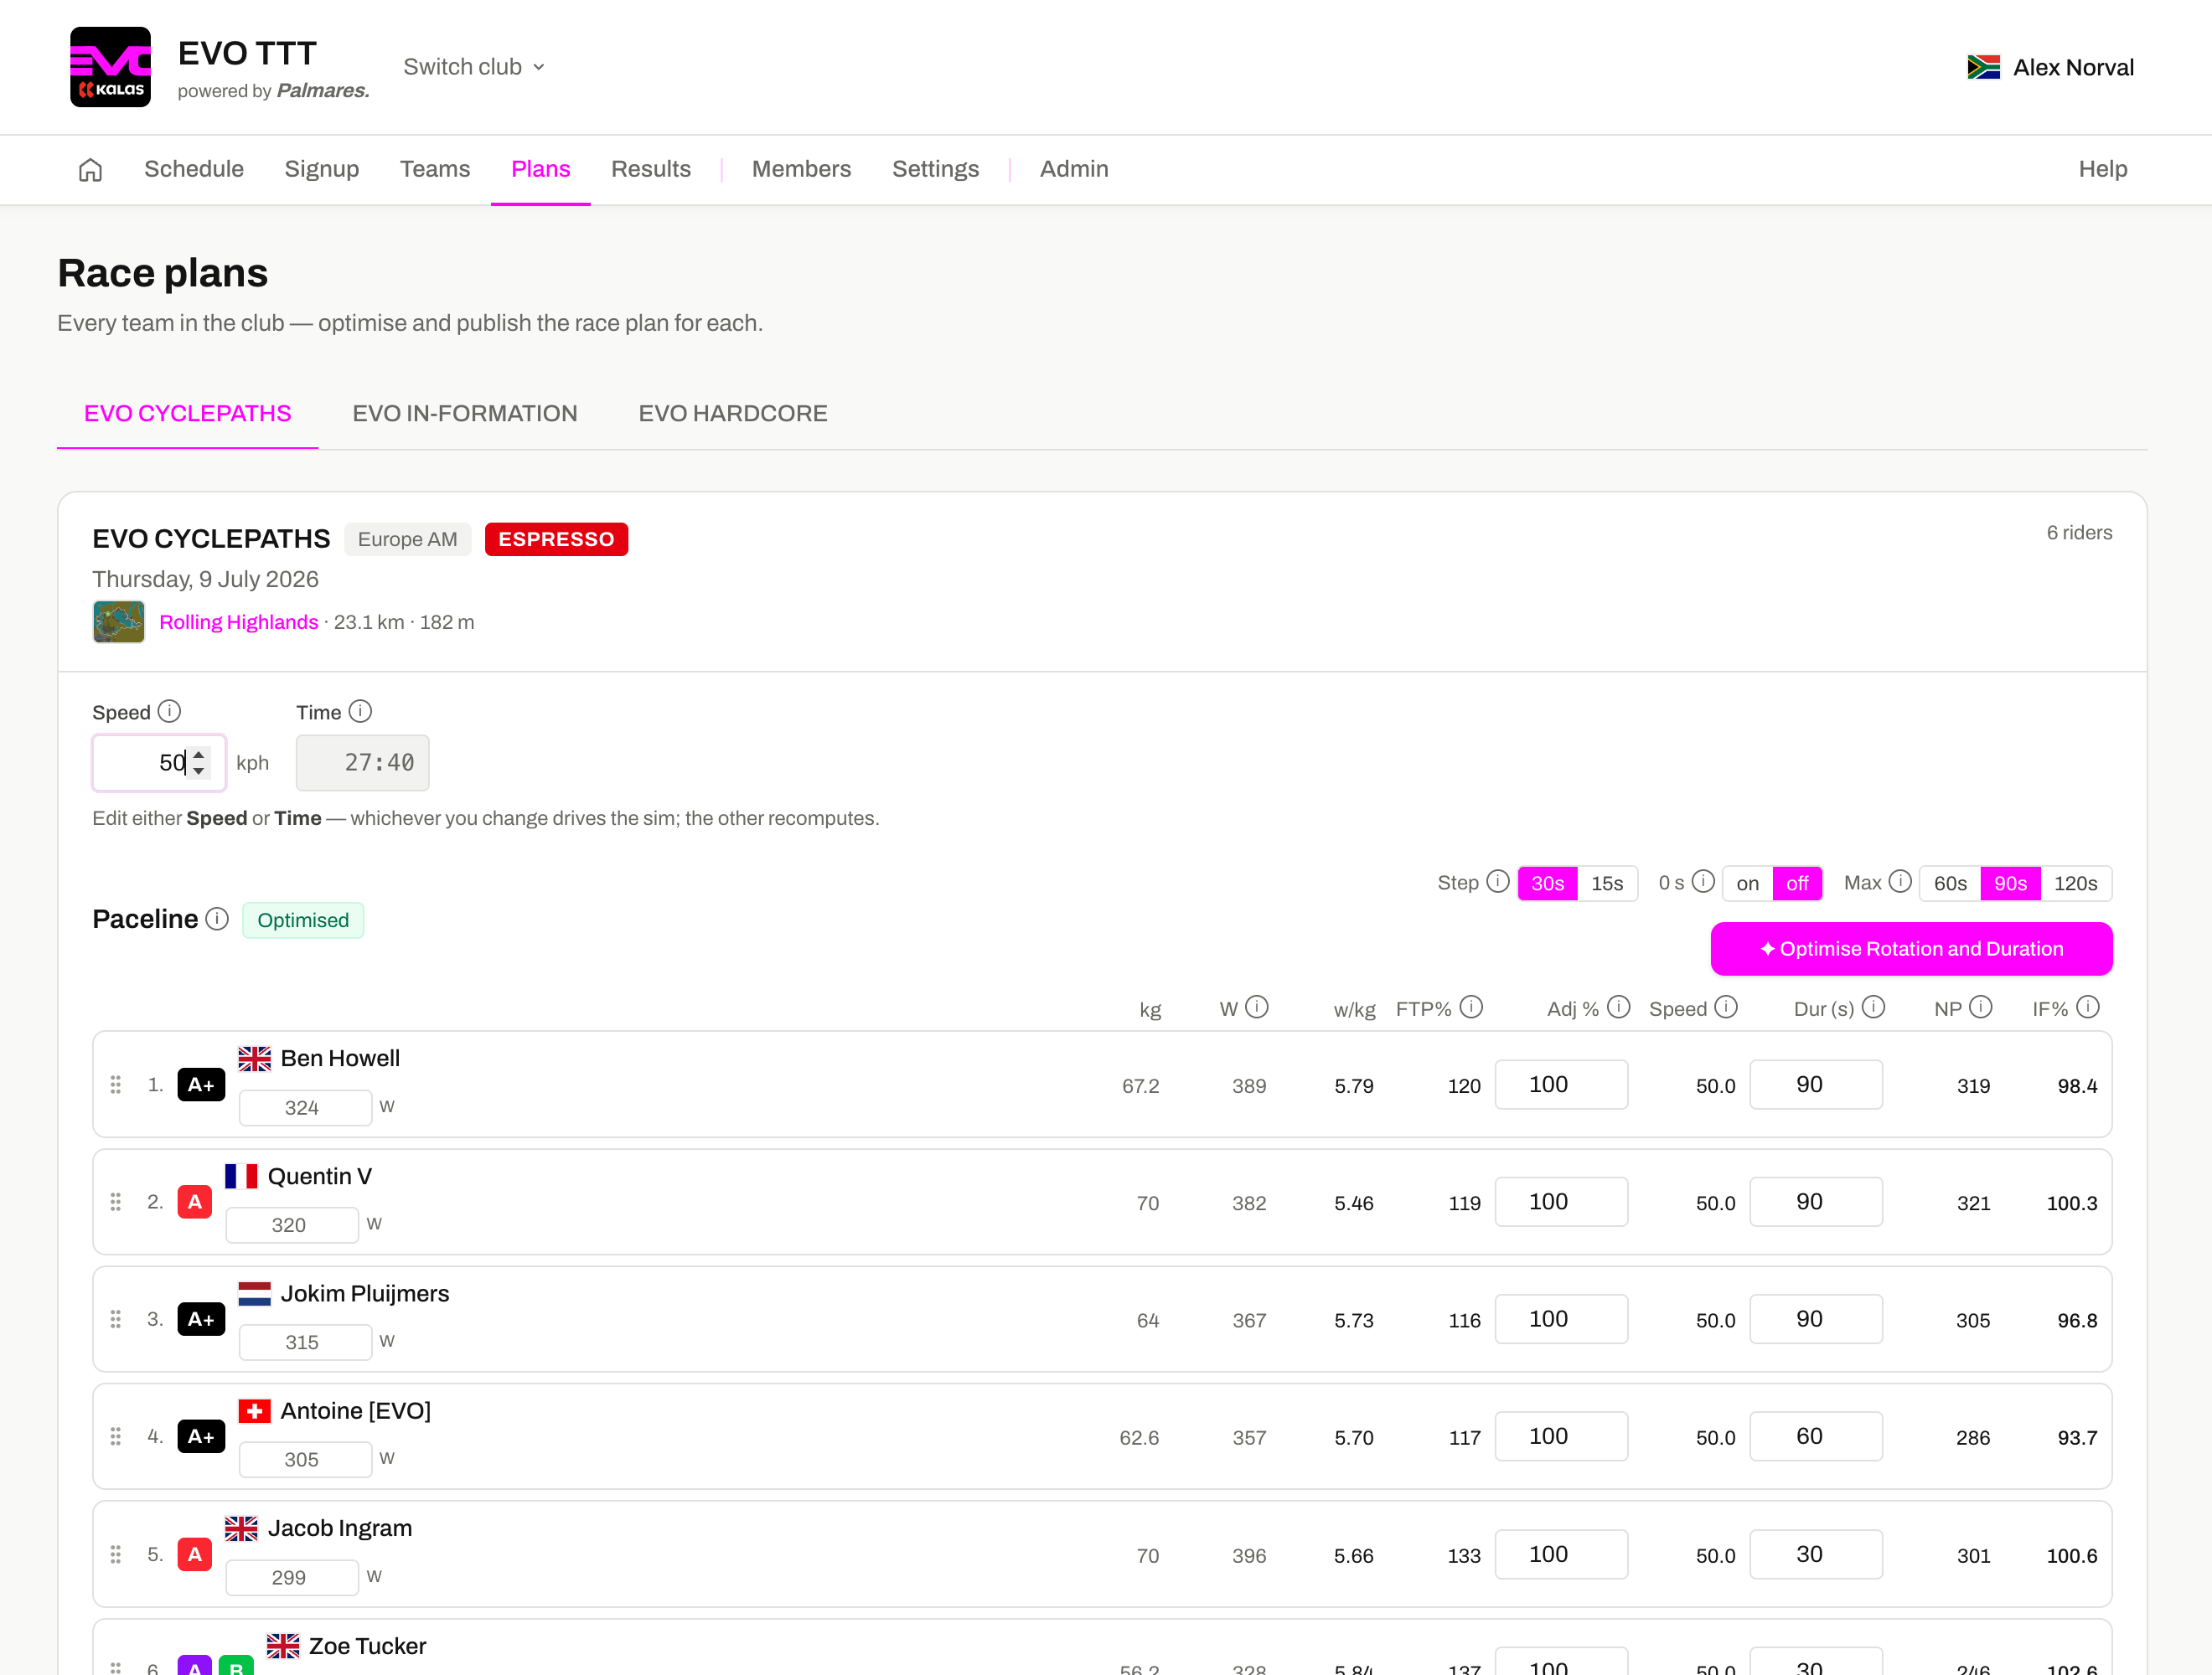This screenshot has height=1675, width=2212.
Task: Edit Quentin V's duration field
Action: click(1816, 1201)
